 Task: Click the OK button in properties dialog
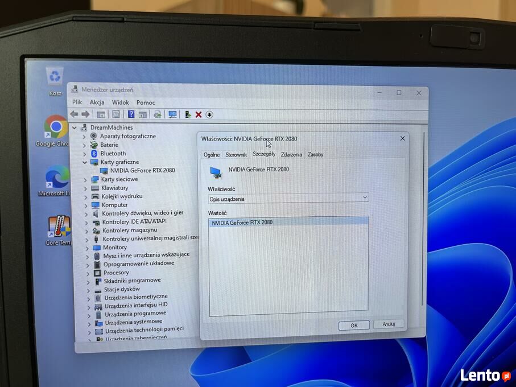coord(354,325)
